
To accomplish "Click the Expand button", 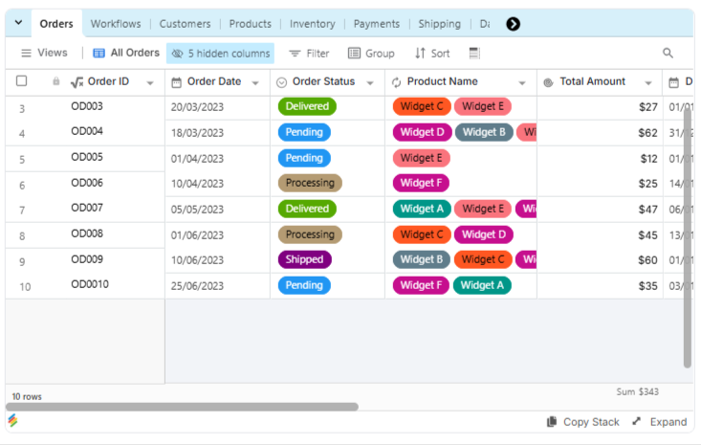I will pos(660,422).
